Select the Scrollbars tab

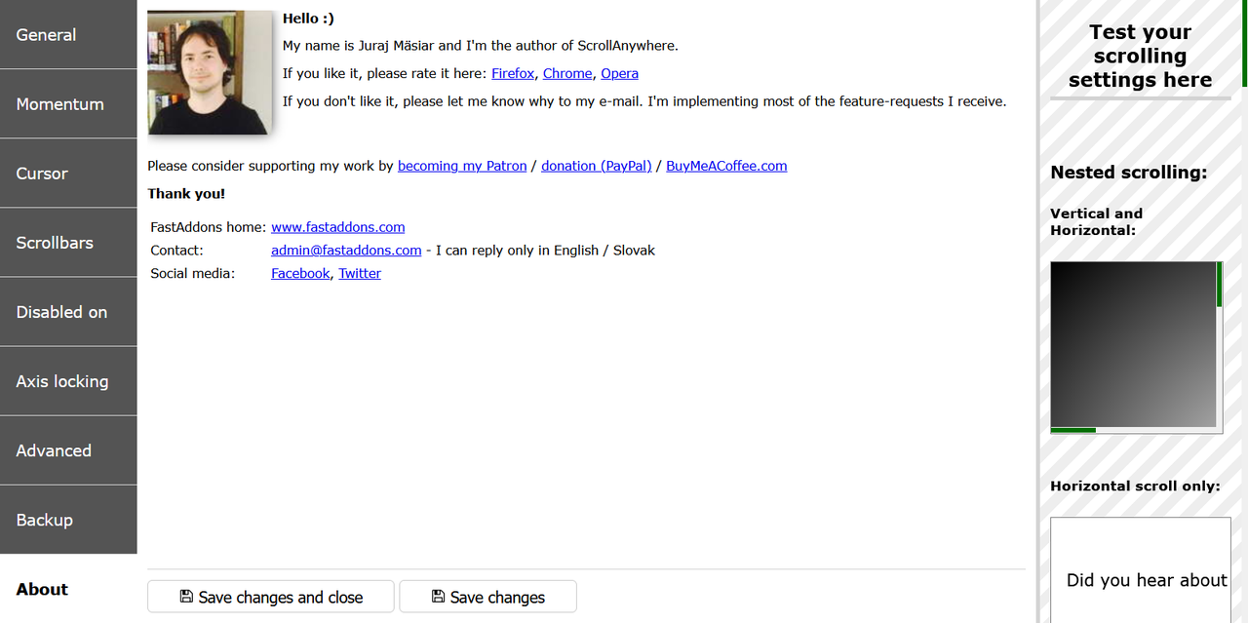point(68,242)
